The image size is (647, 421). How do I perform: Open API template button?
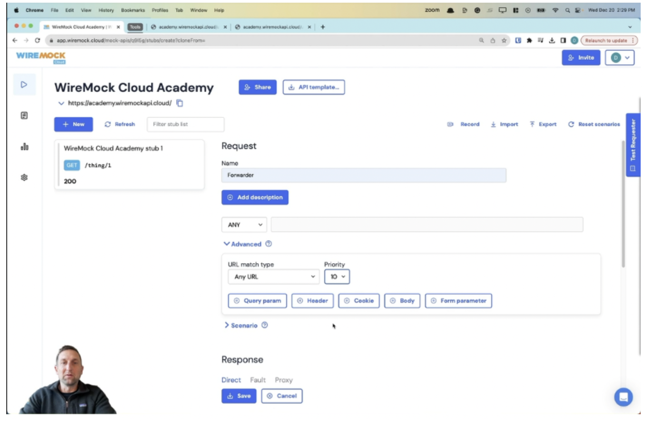coord(314,87)
